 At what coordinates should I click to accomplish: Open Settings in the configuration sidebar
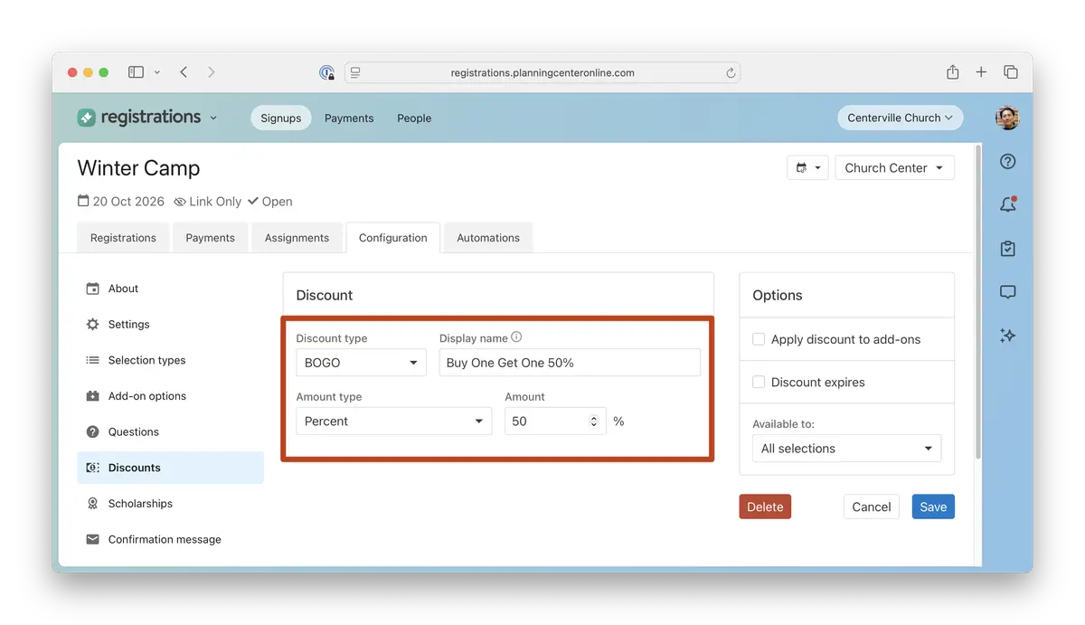pyautogui.click(x=171, y=325)
